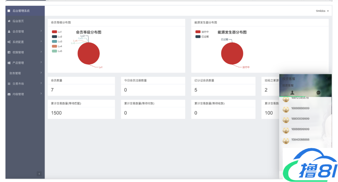338x182 pixels.
Task: Click the card icon beside 权限管理
Action: pos(9,52)
